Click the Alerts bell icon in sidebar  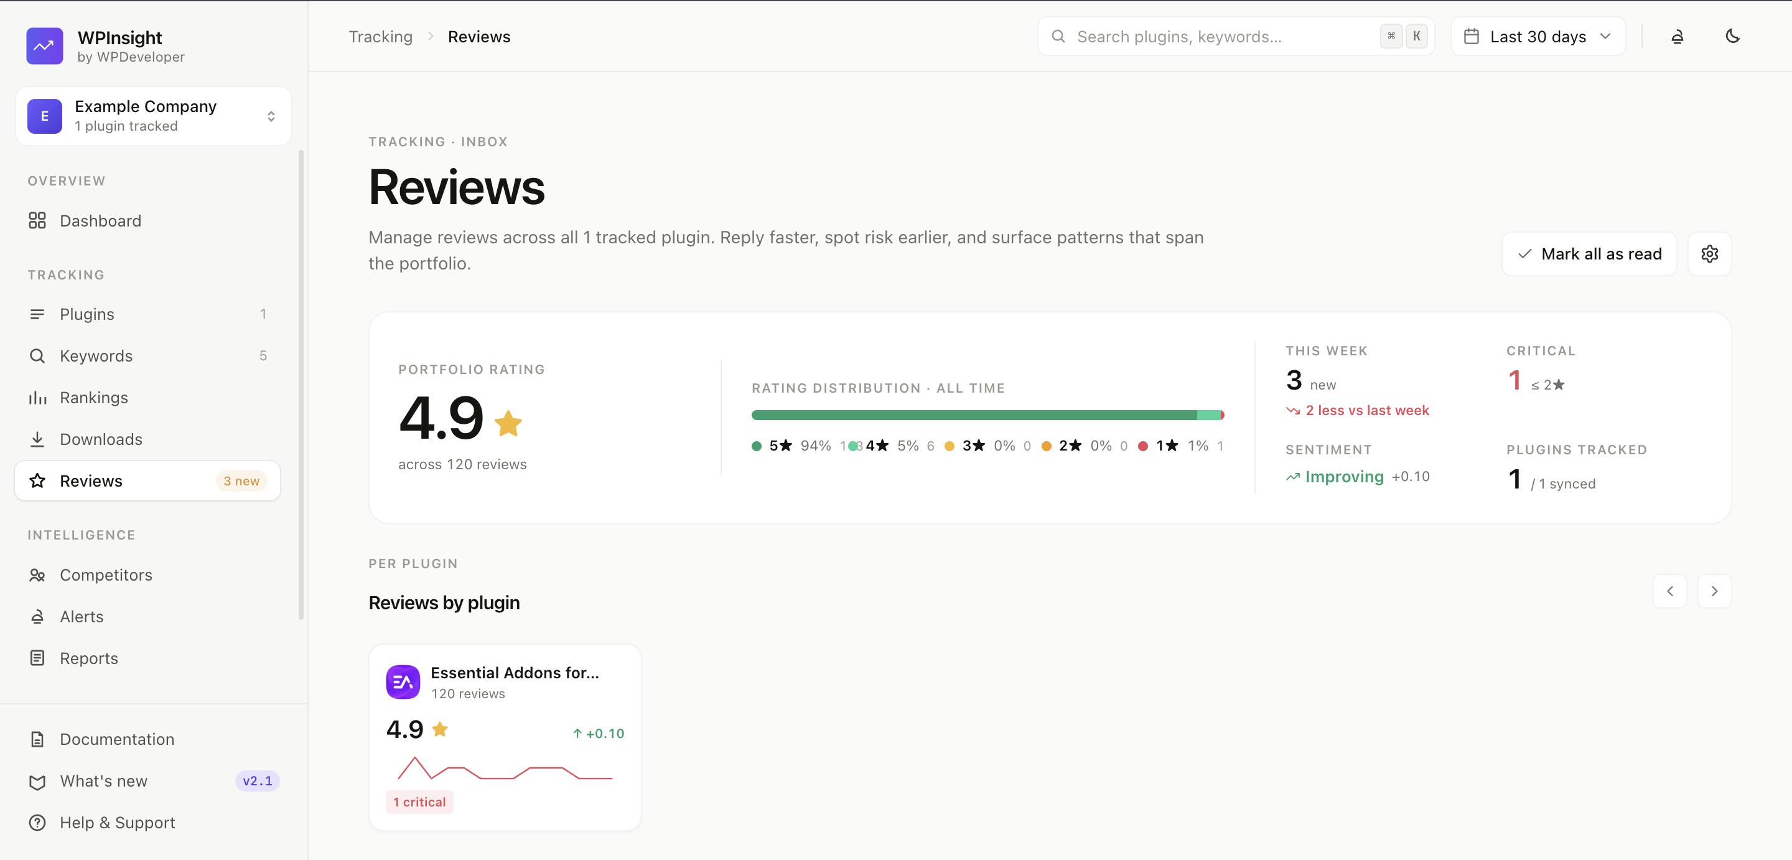(x=37, y=617)
